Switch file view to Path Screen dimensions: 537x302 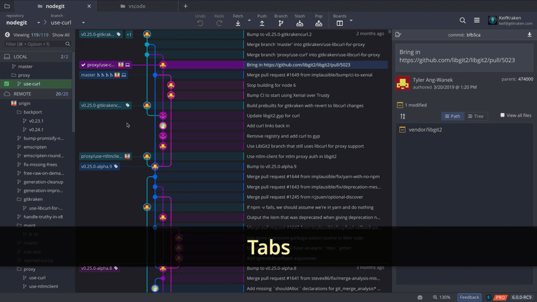coord(453,116)
